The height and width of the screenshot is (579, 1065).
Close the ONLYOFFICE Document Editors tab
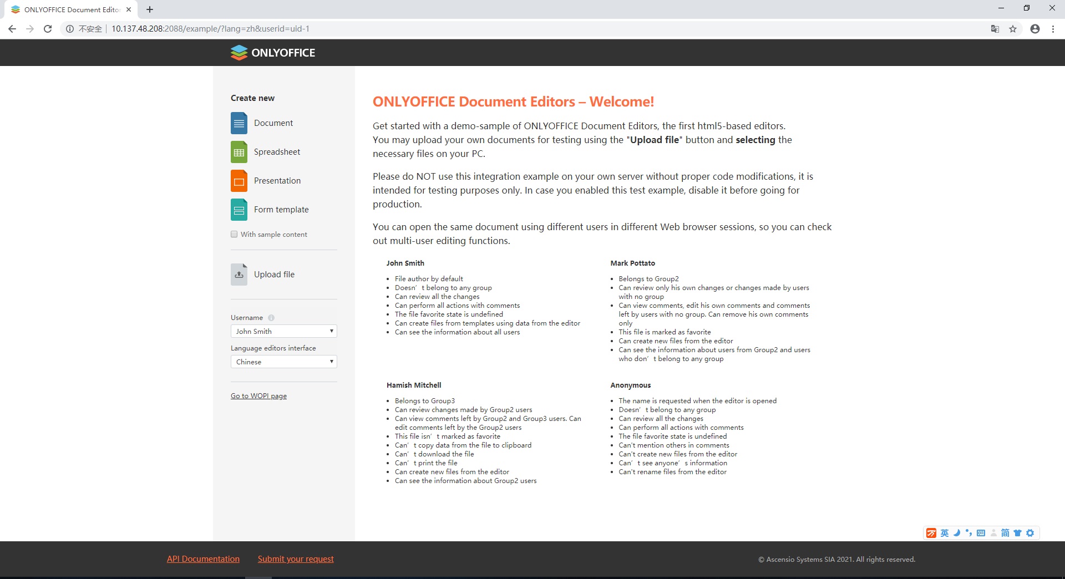(x=129, y=9)
